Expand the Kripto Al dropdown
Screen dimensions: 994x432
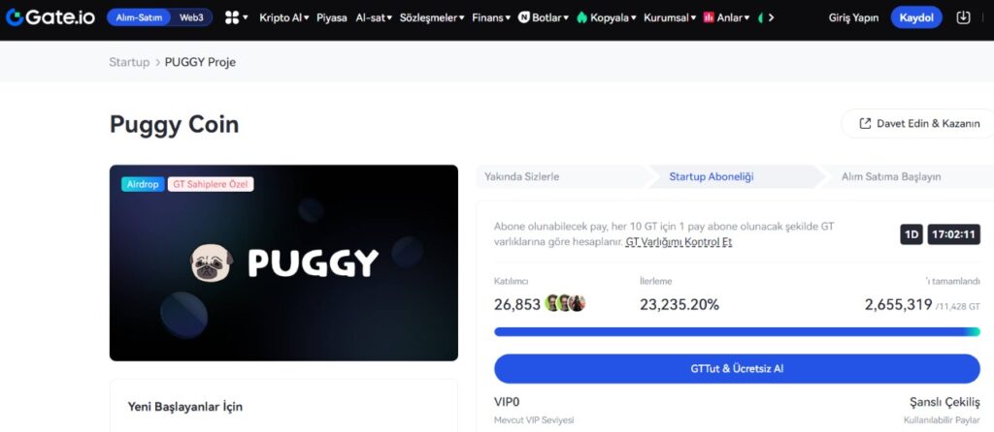tap(284, 17)
